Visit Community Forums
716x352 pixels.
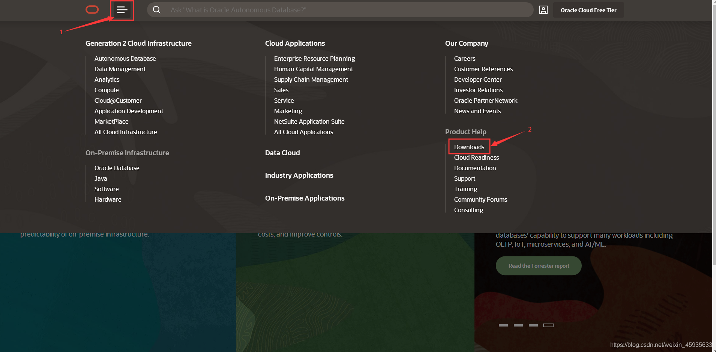click(x=480, y=199)
